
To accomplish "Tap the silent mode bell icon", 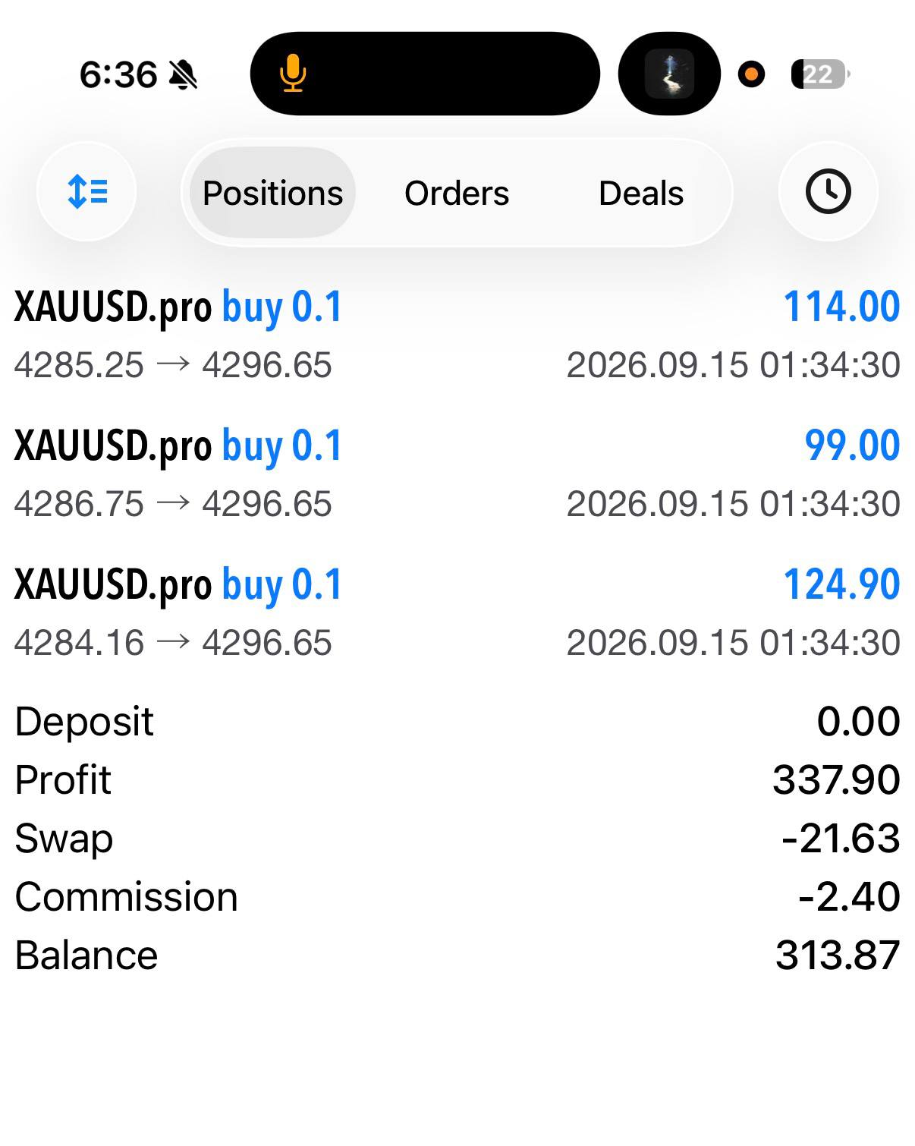I will [184, 75].
